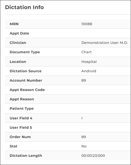Select the User Field 5 label
Image resolution: width=131 pixels, height=165 pixels.
tap(21, 128)
